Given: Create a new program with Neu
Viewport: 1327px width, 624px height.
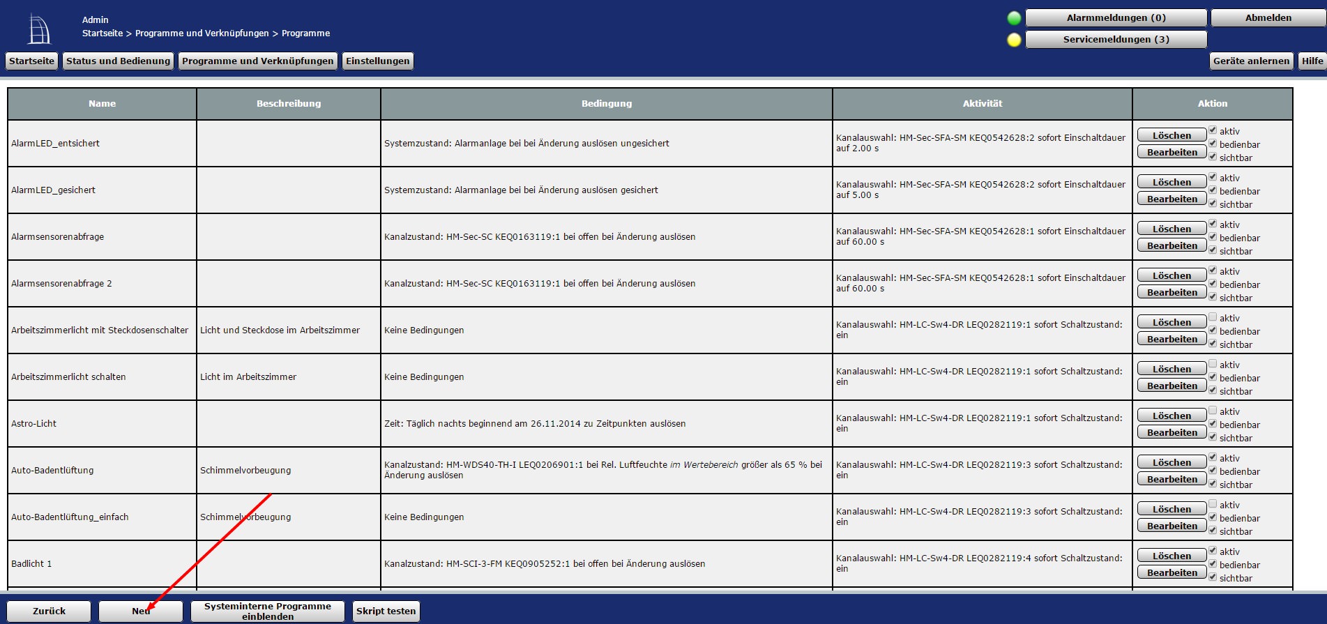Looking at the screenshot, I should tap(140, 611).
